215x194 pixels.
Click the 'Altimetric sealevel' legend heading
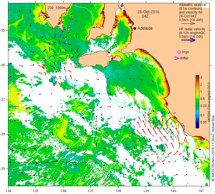pos(192,5)
